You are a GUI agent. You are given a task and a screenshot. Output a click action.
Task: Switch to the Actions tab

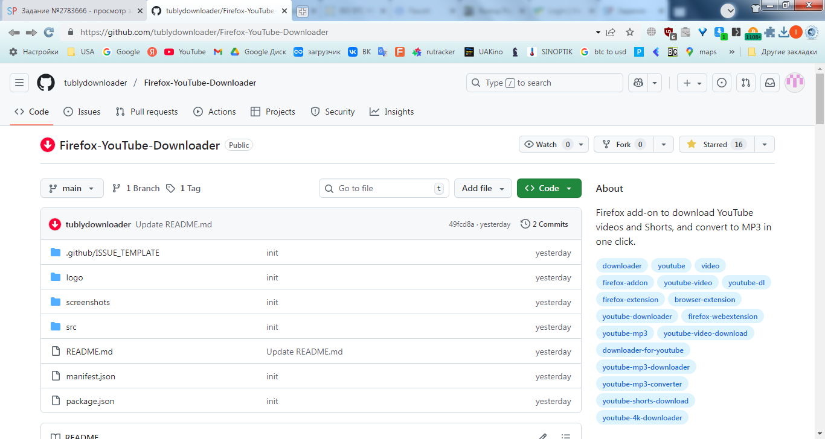click(214, 112)
